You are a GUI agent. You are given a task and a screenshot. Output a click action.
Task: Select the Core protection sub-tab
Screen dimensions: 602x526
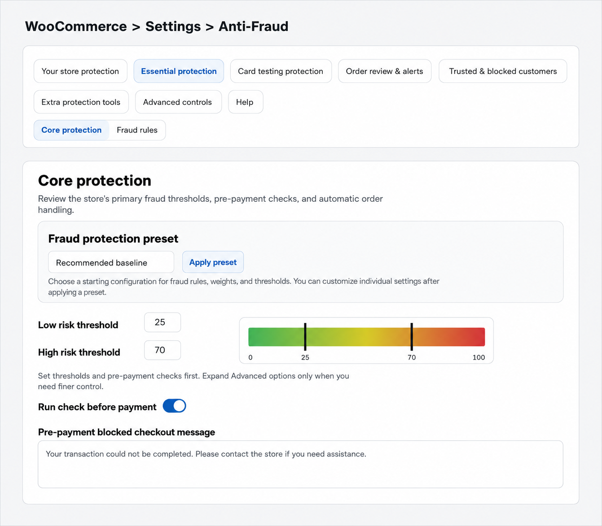pyautogui.click(x=71, y=130)
